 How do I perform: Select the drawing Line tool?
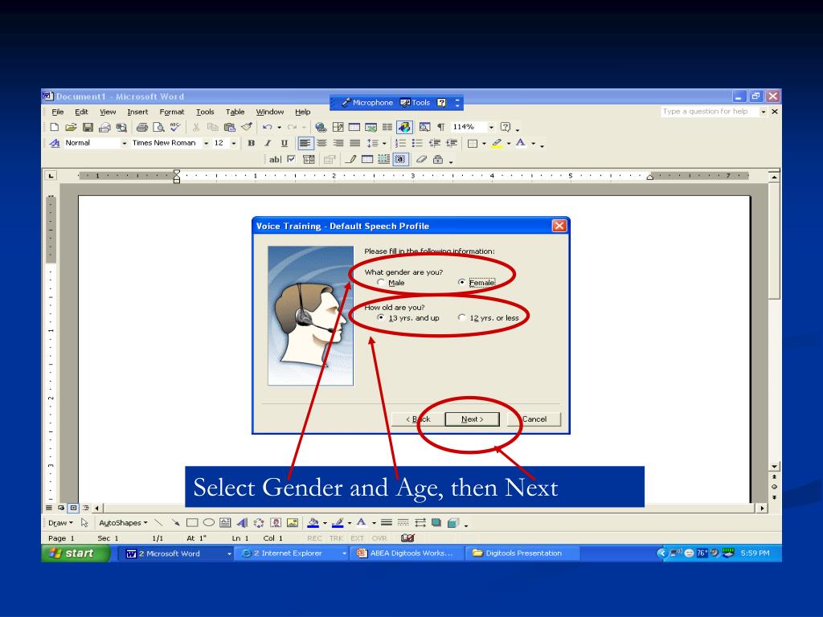pyautogui.click(x=158, y=522)
